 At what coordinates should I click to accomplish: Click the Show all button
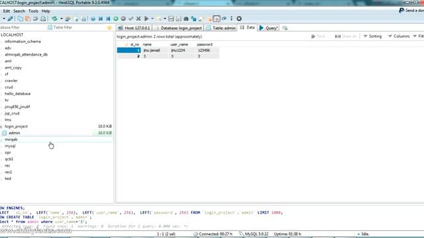(x=346, y=36)
